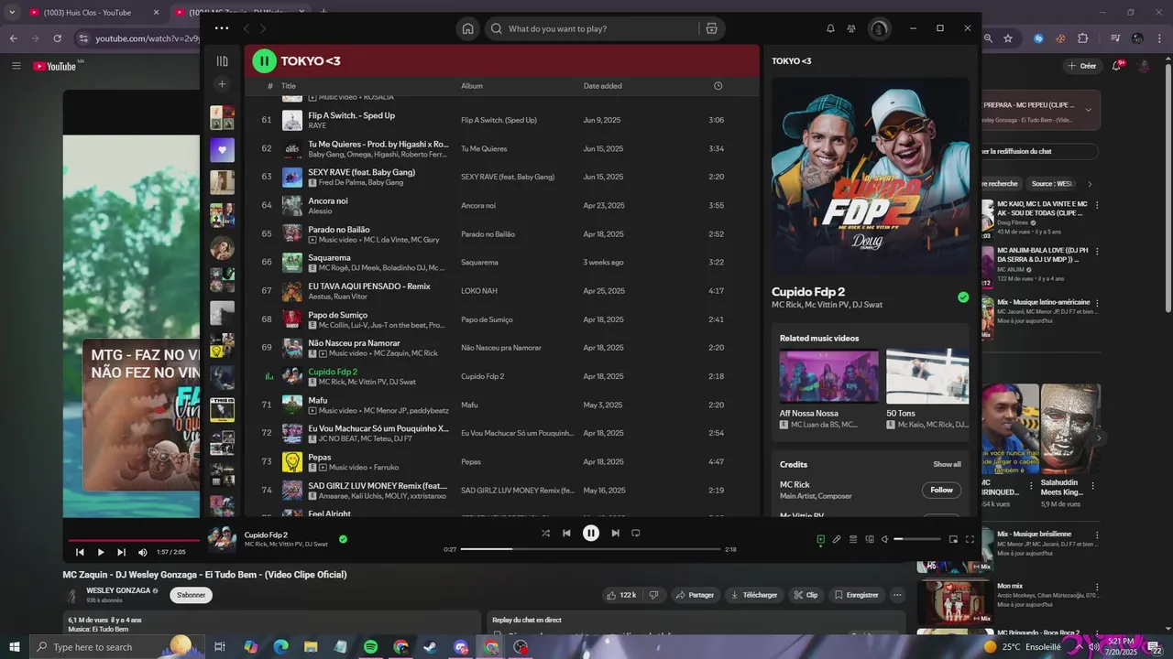1173x659 pixels.
Task: Bookmark the page with Chrome's star icon
Action: pyautogui.click(x=1008, y=38)
